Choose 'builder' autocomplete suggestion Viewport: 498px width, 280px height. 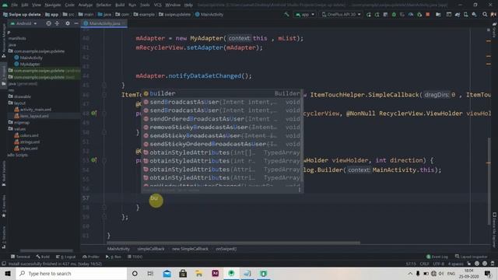(x=222, y=93)
